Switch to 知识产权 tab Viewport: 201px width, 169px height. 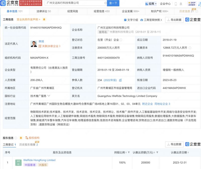pos(160,11)
